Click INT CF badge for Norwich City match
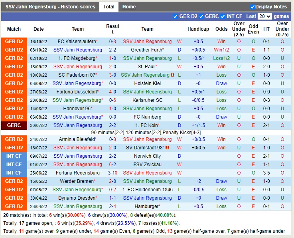 pos(14,156)
